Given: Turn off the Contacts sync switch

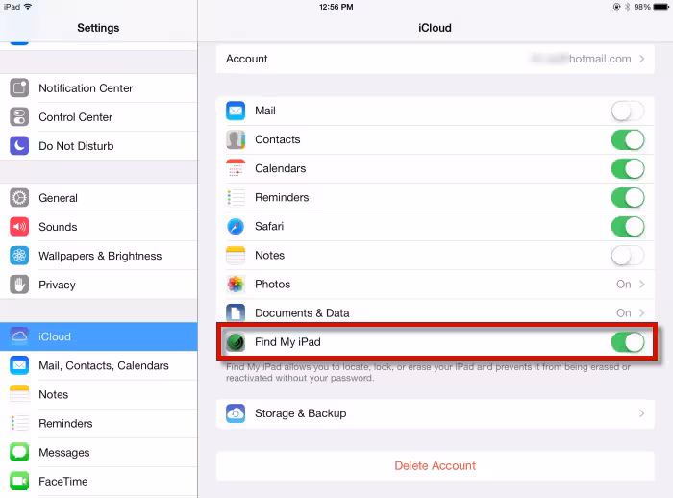Looking at the screenshot, I should (628, 140).
